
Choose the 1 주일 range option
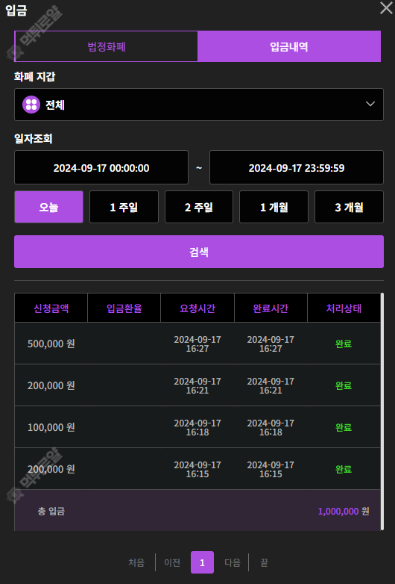click(124, 207)
